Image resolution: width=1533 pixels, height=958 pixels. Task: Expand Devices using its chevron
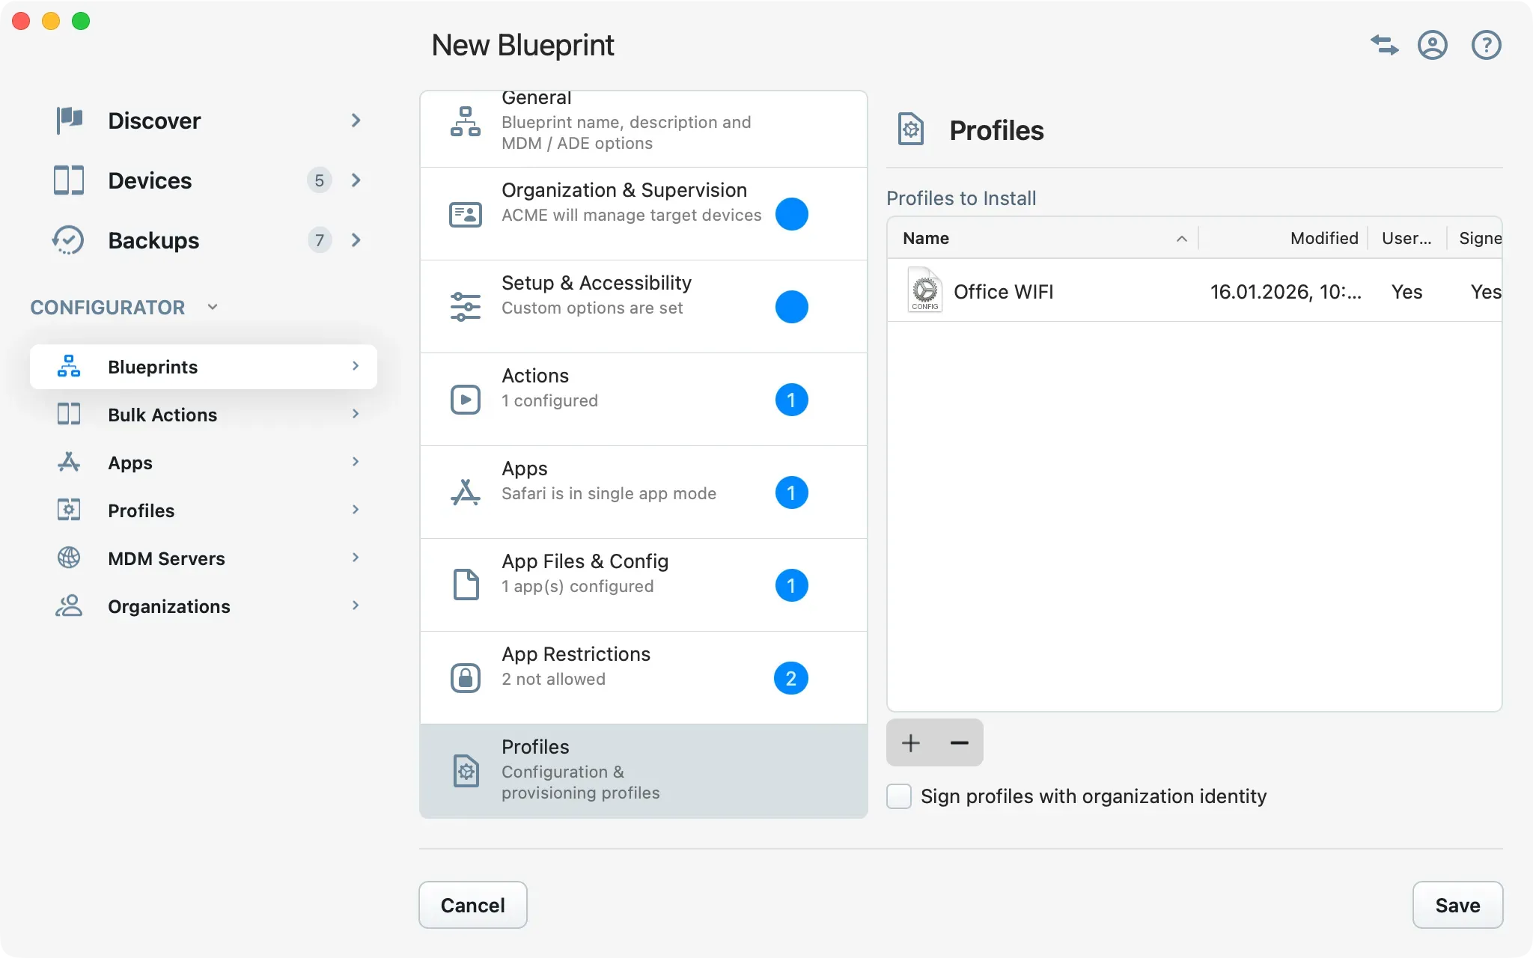[356, 180]
